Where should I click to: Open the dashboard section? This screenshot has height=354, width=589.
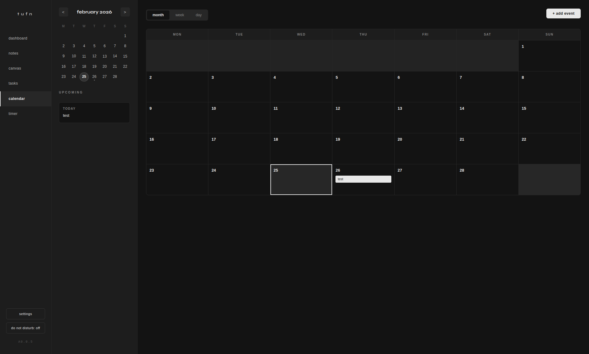tap(18, 38)
